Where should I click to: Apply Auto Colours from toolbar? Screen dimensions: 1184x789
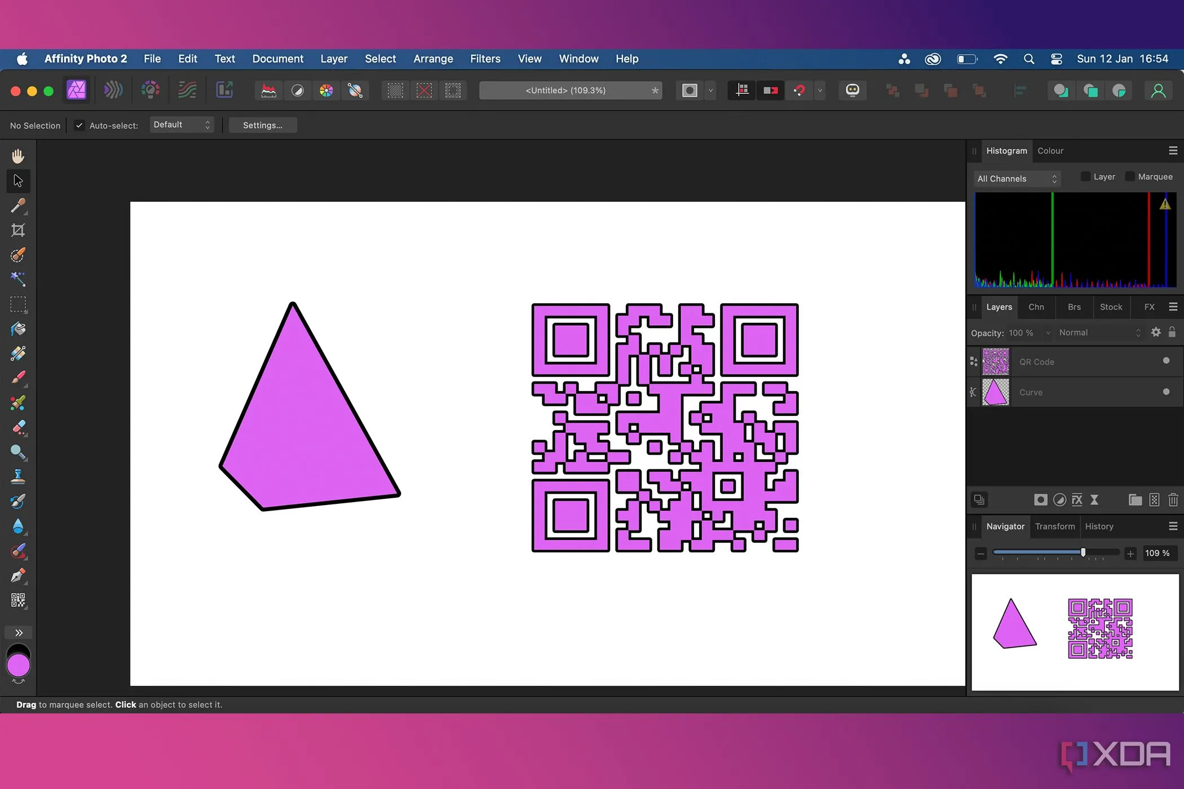tap(326, 91)
